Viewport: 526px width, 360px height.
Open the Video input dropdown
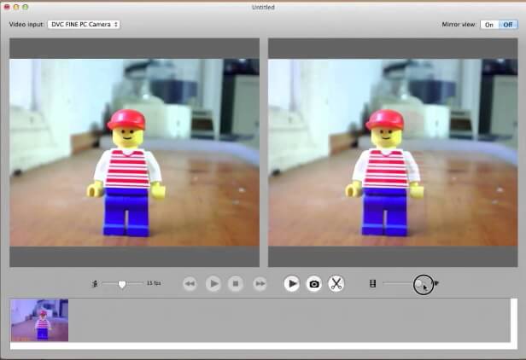(x=84, y=25)
